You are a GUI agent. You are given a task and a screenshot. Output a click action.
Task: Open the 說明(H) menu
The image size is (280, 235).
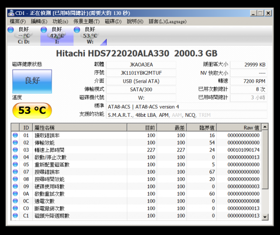coord(135,21)
